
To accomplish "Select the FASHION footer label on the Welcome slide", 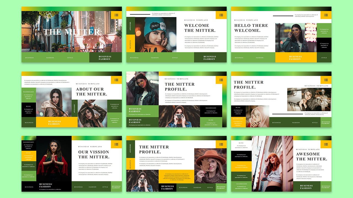I will [155, 58].
